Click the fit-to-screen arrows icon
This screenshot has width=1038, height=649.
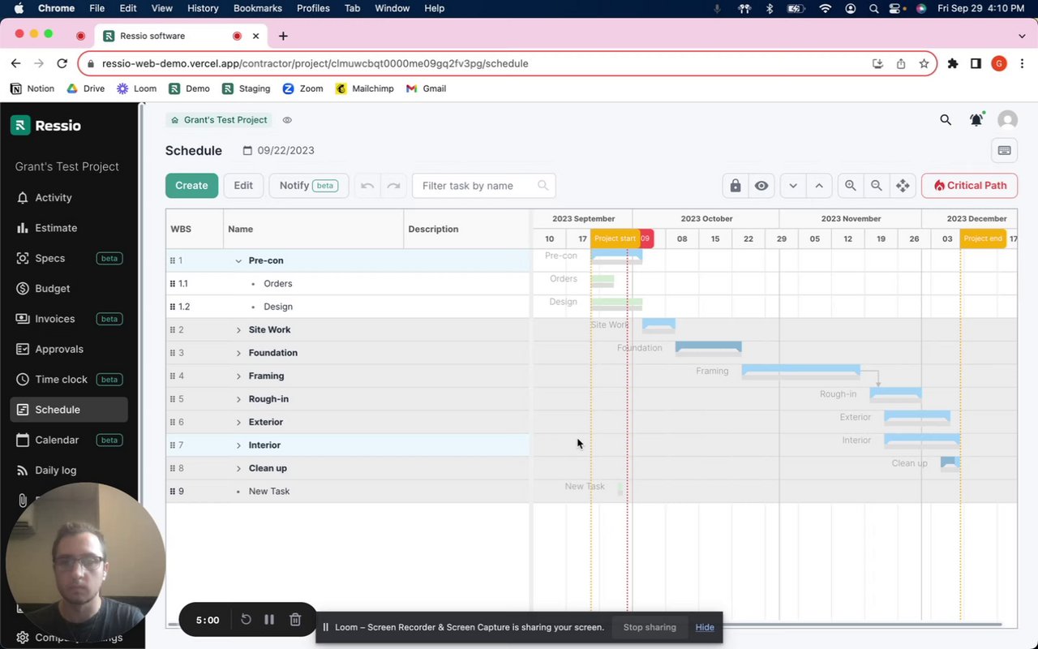point(903,186)
